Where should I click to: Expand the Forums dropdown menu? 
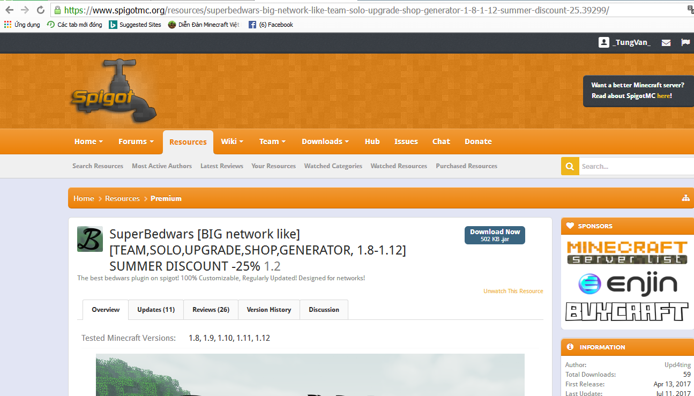[136, 141]
